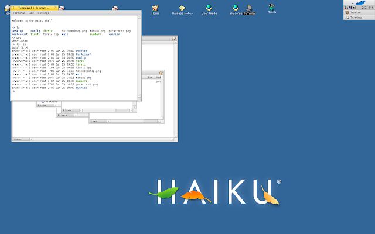Open the Terminal menu

(19, 13)
